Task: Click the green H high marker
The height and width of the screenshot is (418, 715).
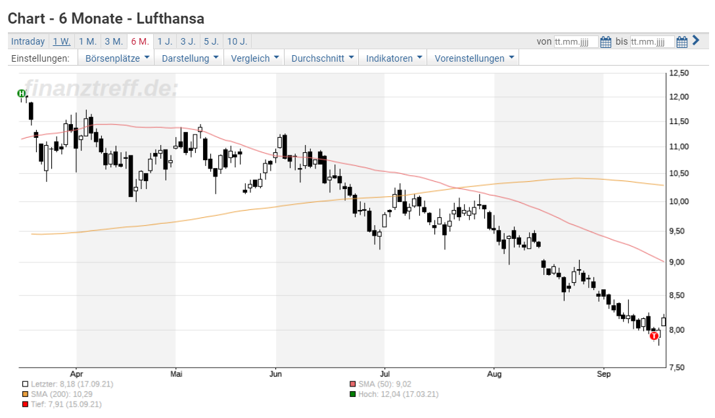Action: coord(21,93)
